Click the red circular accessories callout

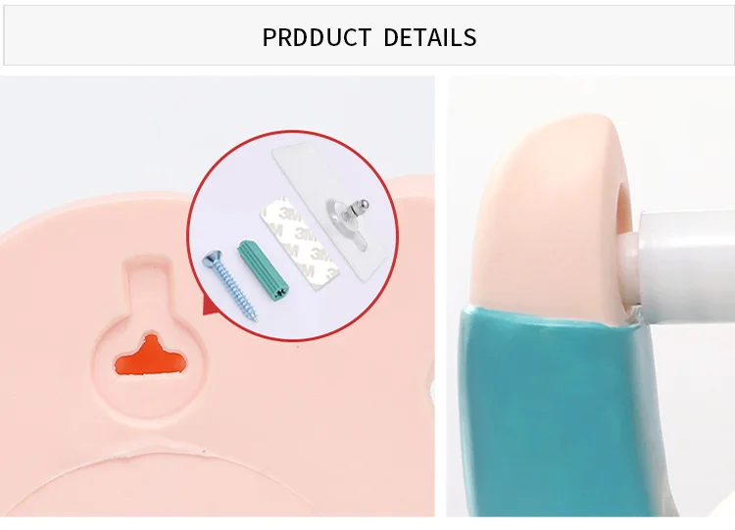coord(292,236)
